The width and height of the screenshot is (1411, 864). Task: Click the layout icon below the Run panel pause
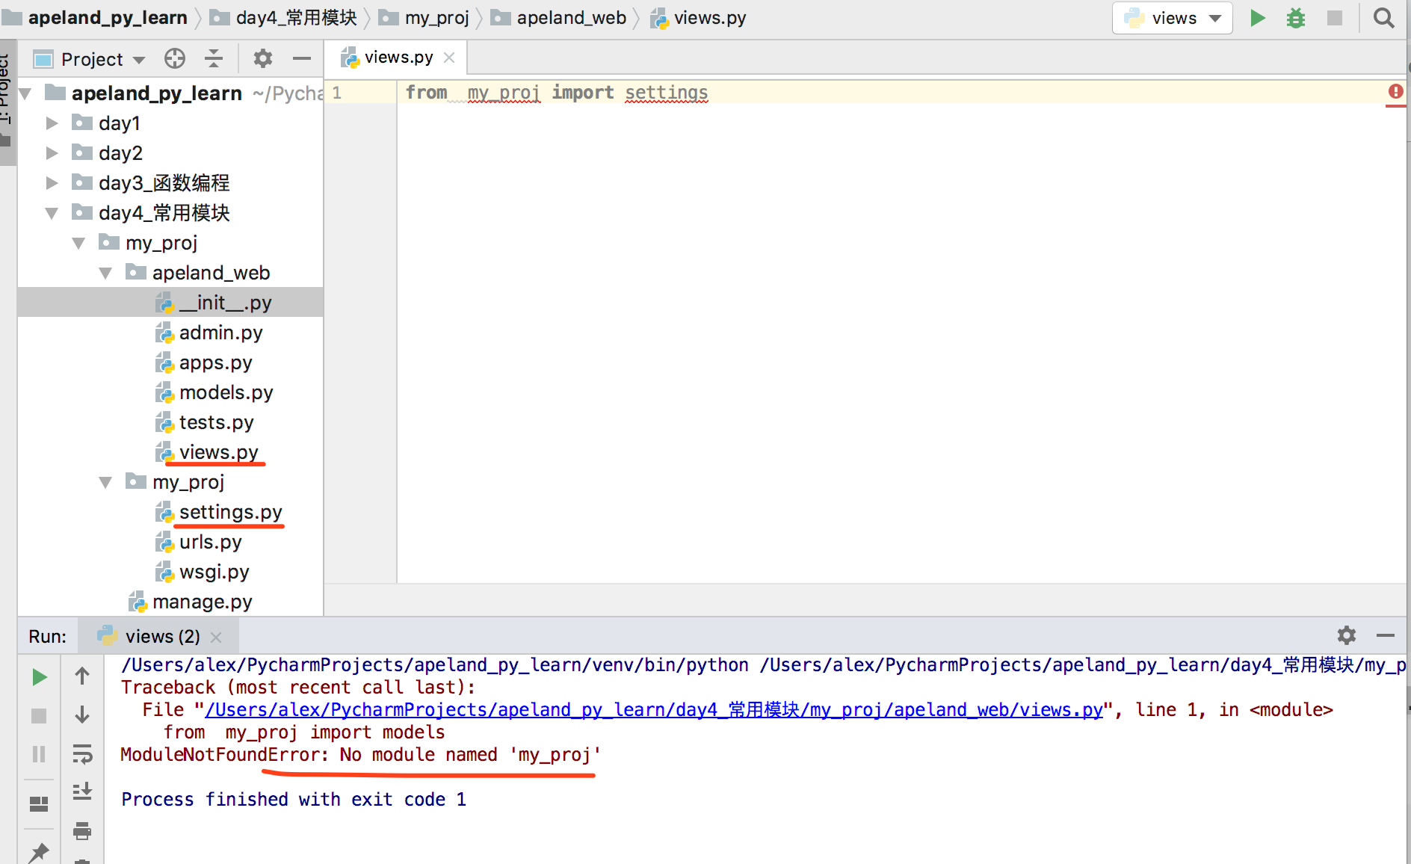pos(39,803)
